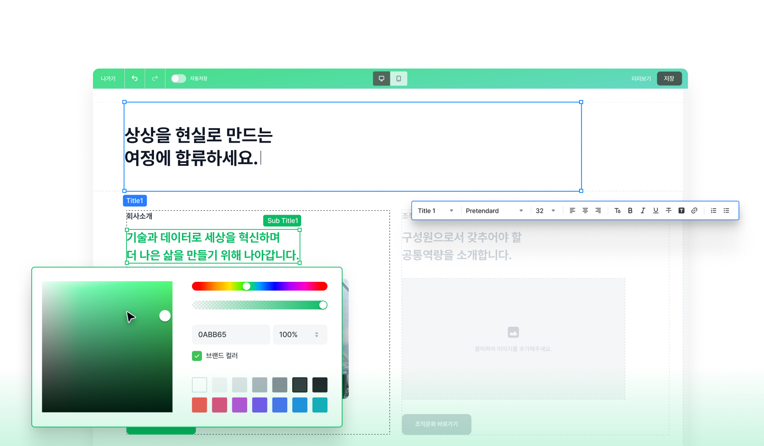The width and height of the screenshot is (764, 446).
Task: Select the pink color swatch
Action: pos(220,405)
